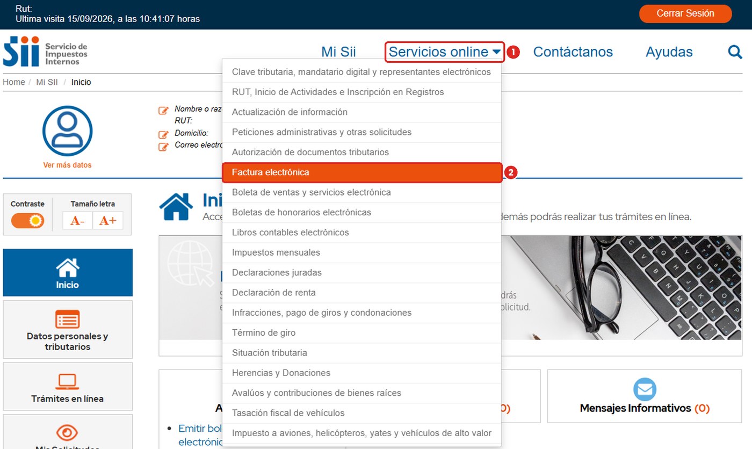752x449 pixels.
Task: Choose Boletas de honorarios electrónicas
Action: (362, 213)
